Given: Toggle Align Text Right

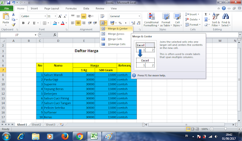Looking at the screenshot, I should pyautogui.click(x=84, y=23).
